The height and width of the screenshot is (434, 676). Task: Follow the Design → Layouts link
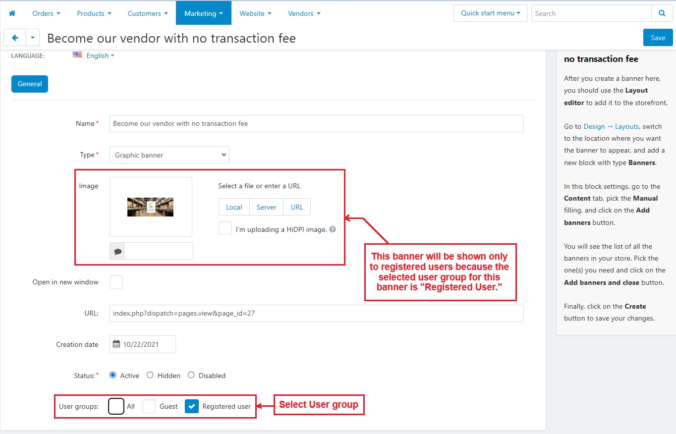[611, 126]
